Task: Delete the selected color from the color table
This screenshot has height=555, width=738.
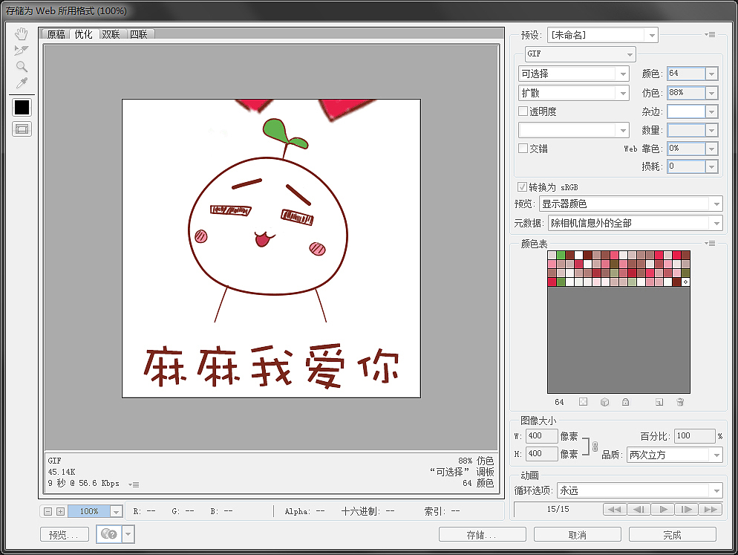Action: click(680, 401)
